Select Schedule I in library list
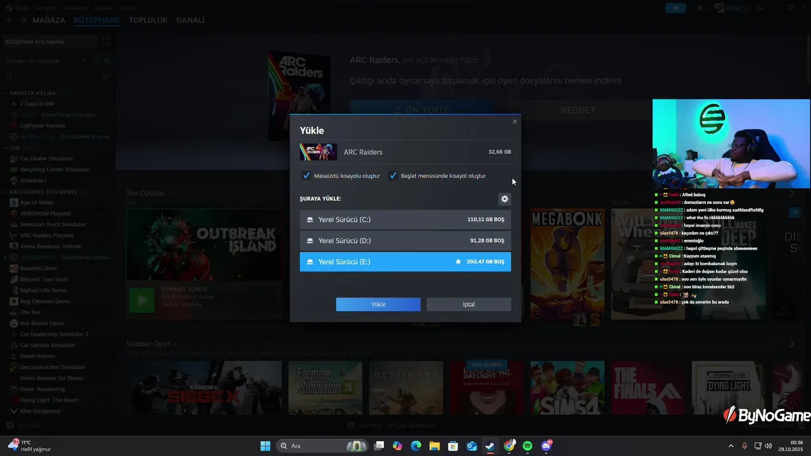The image size is (811, 456). (x=33, y=180)
